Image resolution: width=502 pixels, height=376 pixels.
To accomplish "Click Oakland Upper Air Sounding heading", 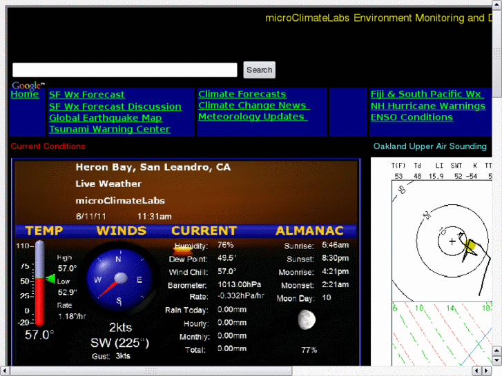I will pos(430,146).
